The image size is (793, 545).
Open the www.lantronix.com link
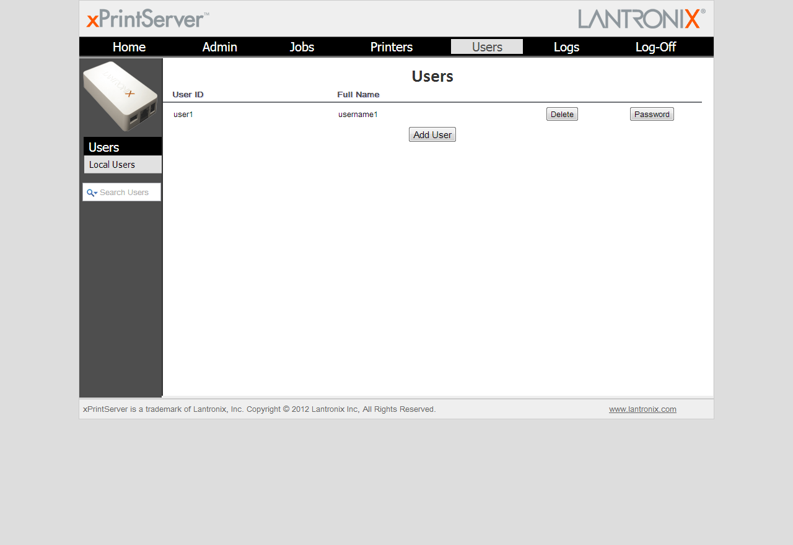642,409
